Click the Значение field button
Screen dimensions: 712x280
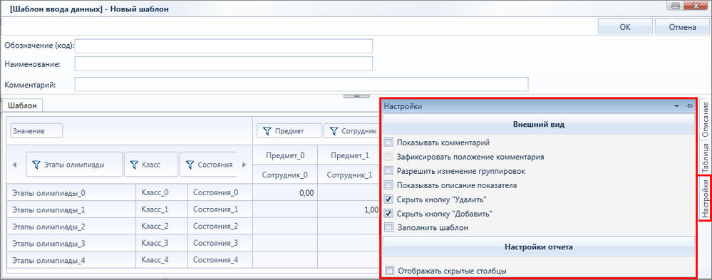pyautogui.click(x=36, y=130)
